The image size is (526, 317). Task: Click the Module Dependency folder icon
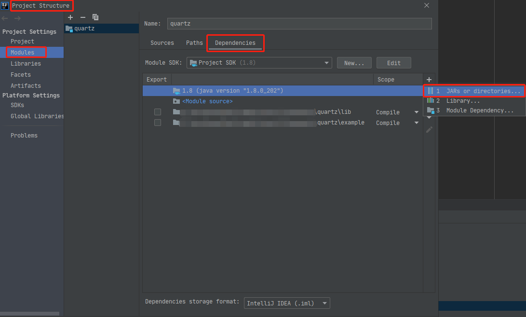pos(431,110)
